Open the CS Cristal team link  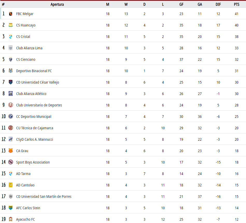point(23,37)
